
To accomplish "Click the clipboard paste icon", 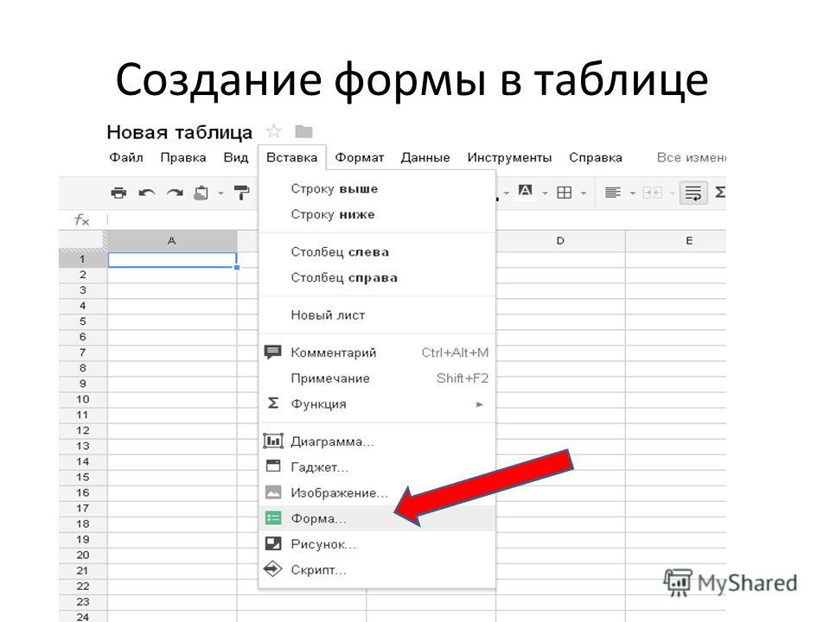I will tap(201, 193).
